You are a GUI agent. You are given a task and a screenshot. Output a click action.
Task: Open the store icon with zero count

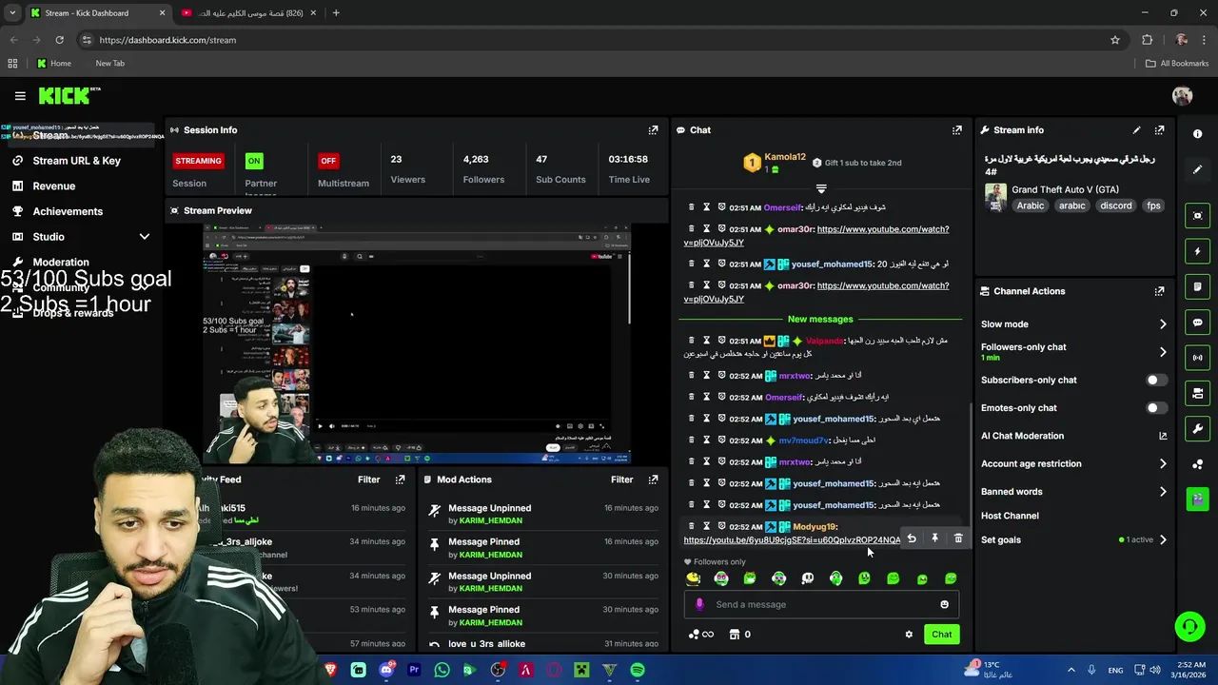739,635
